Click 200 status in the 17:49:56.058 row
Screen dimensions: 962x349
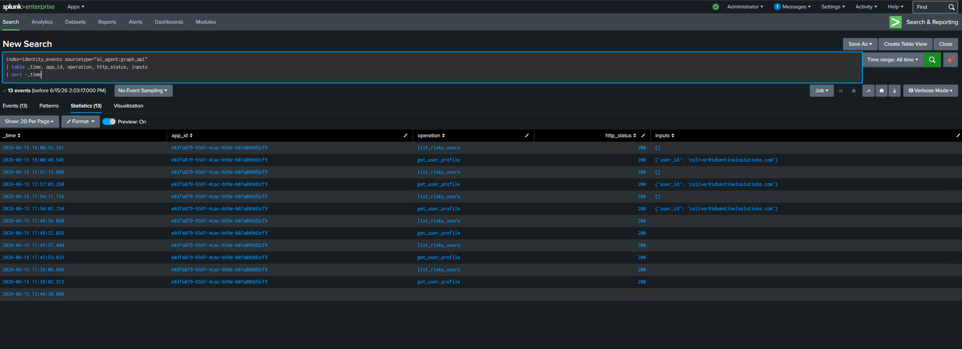(x=642, y=221)
